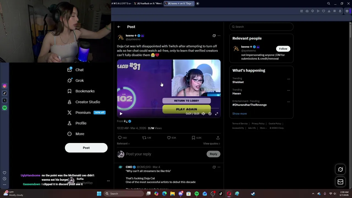Open Spotify from the Windows taskbar
The height and width of the screenshot is (198, 352).
click(197, 194)
